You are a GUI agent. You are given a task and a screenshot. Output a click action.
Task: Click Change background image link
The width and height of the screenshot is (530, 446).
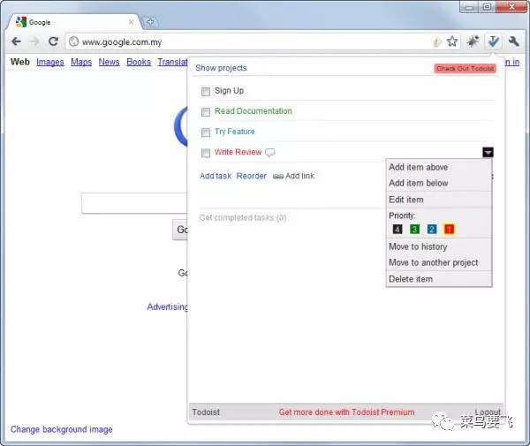62,429
